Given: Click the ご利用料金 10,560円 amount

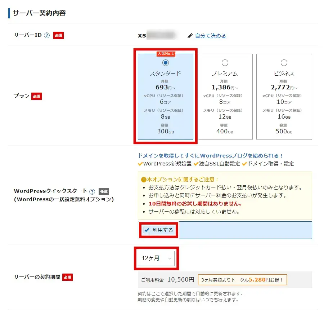Looking at the screenshot, I should 181,280.
